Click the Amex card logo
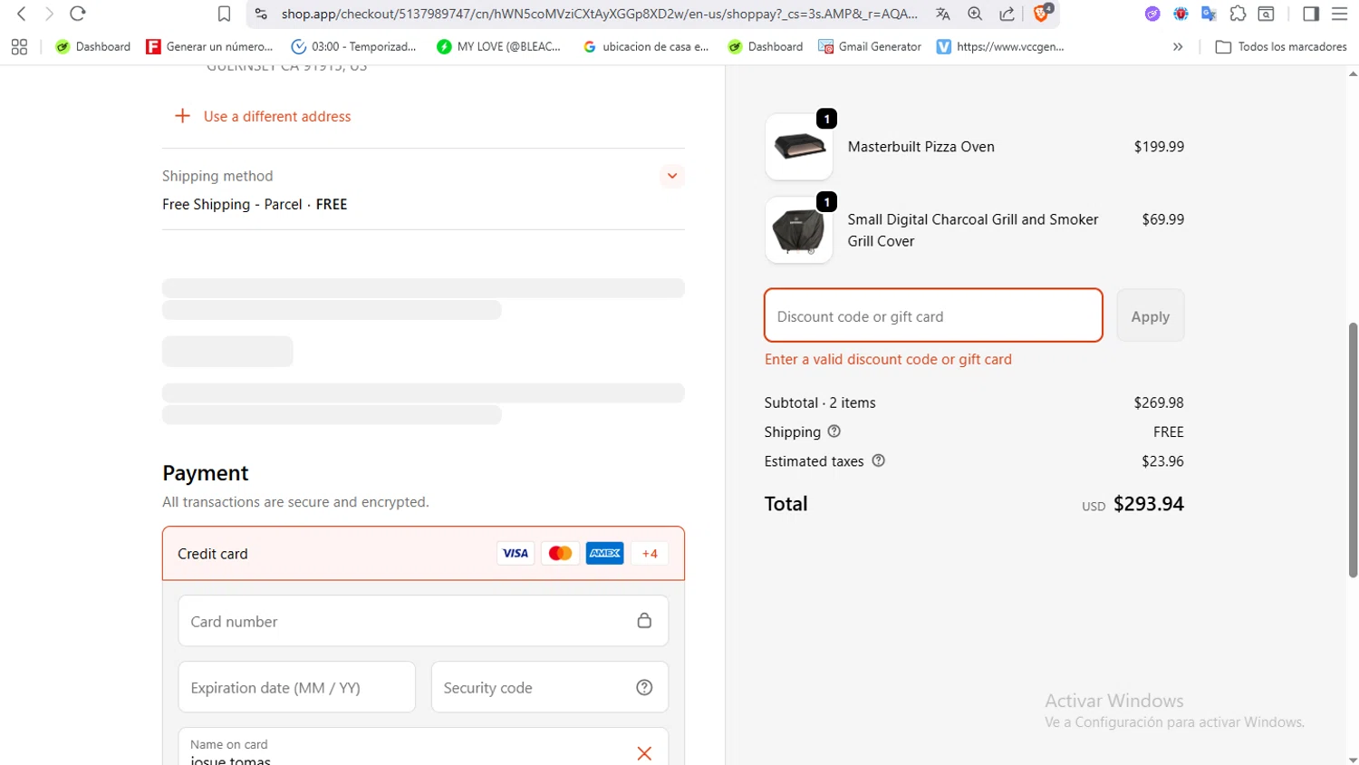 [x=604, y=553]
